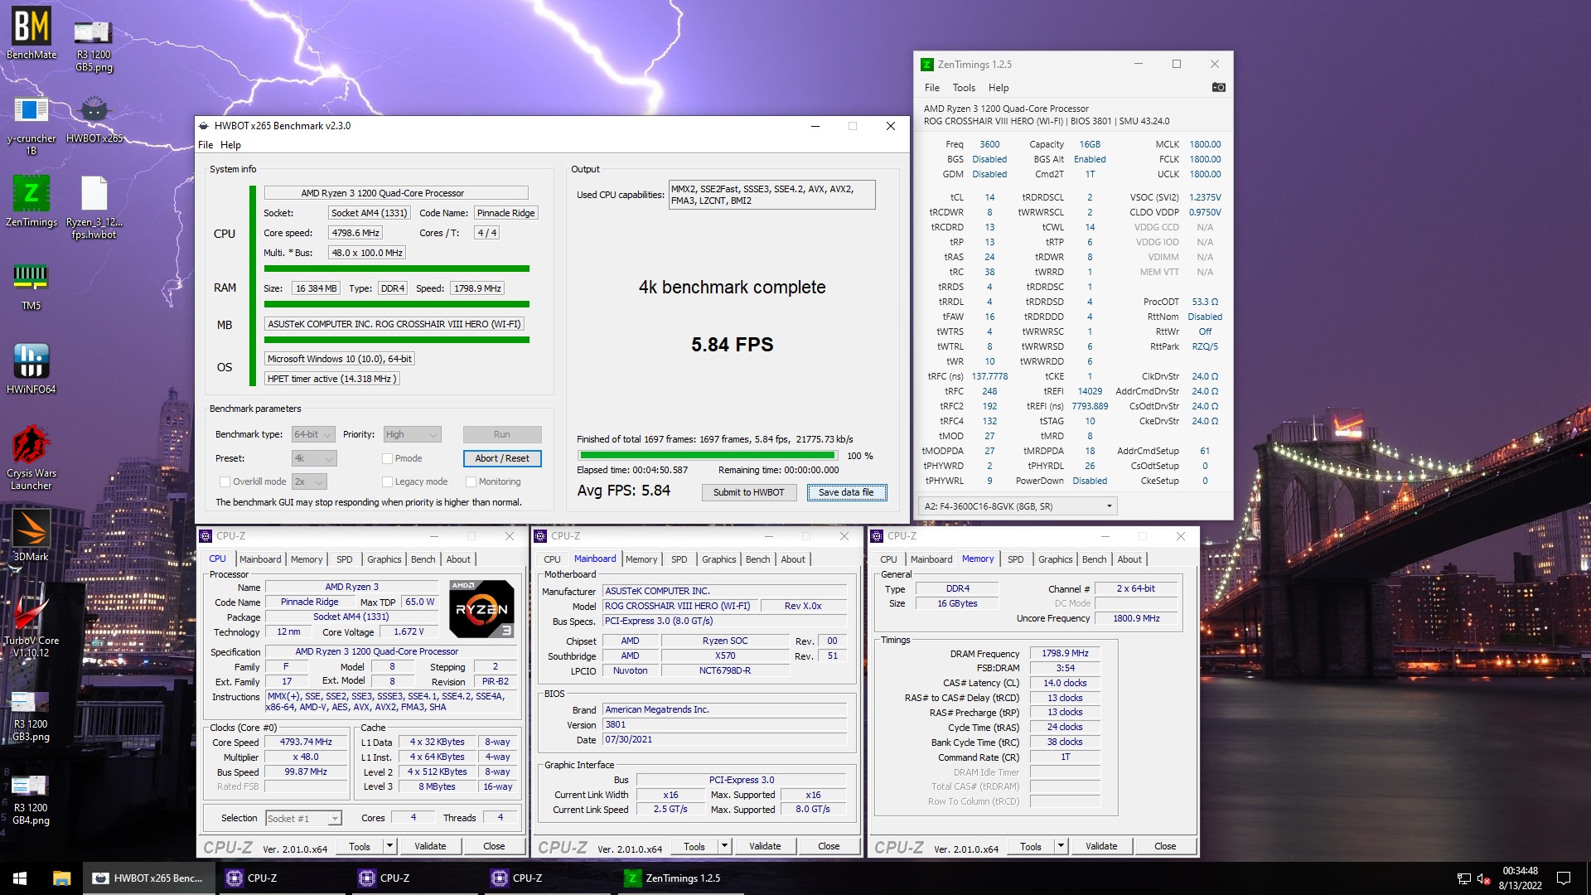Switch to HWBOT x265 Benchmark taskbar item

149,878
